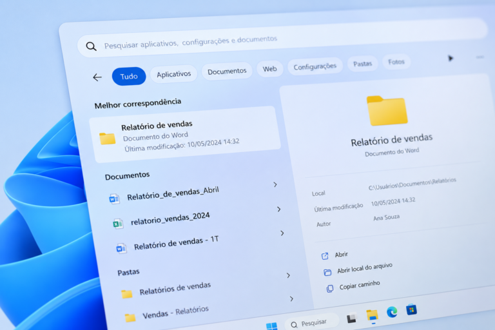Open Task View on the taskbar
495x330 pixels.
click(x=351, y=318)
